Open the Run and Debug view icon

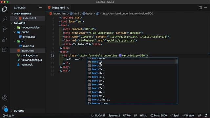5,39
